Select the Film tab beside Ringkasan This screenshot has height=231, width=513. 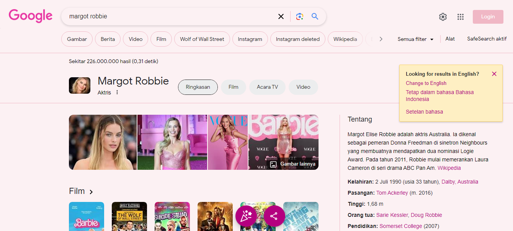(x=234, y=87)
